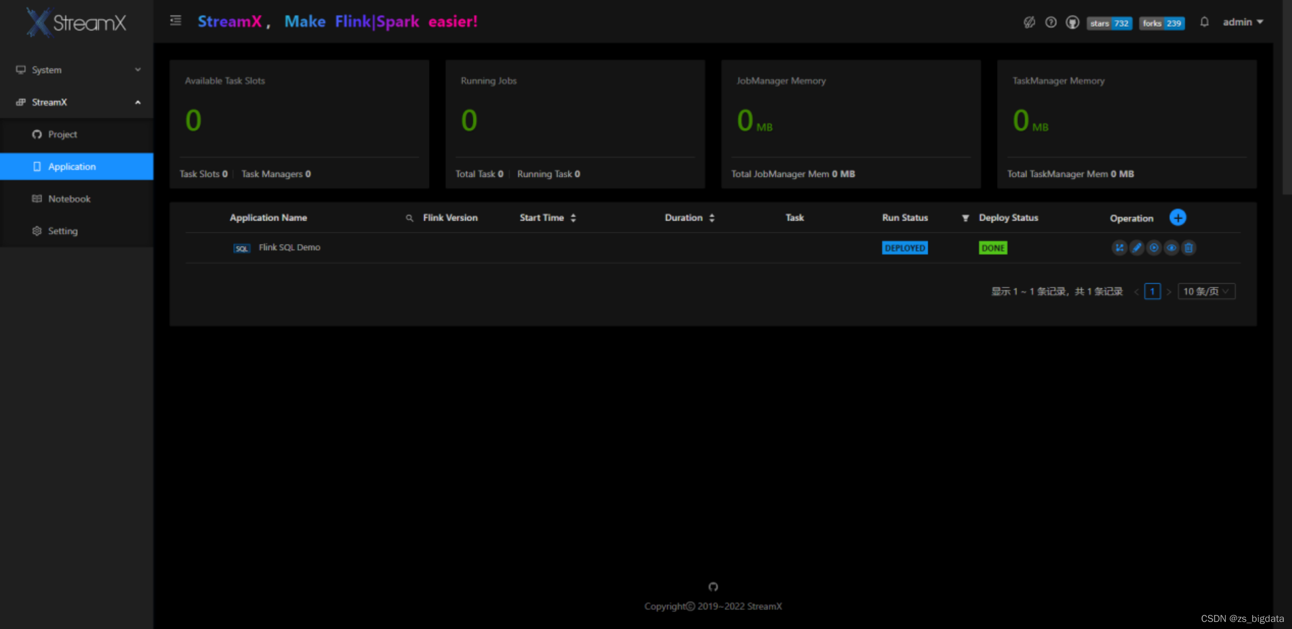Expand the System sidebar menu
This screenshot has width=1292, height=629.
click(77, 70)
